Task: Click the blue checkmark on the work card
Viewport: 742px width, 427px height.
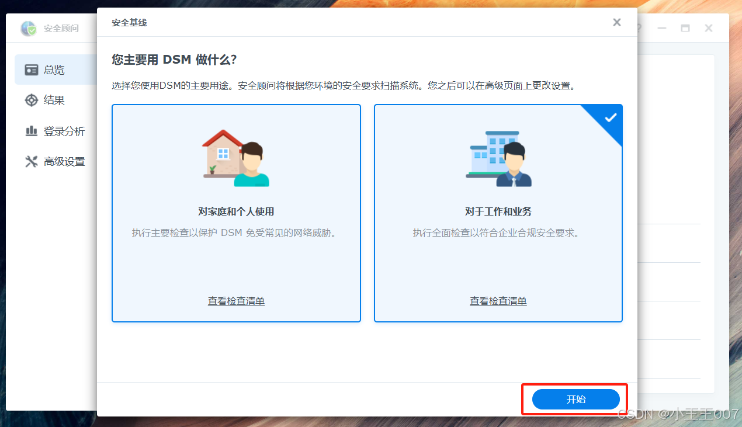Action: coord(611,117)
